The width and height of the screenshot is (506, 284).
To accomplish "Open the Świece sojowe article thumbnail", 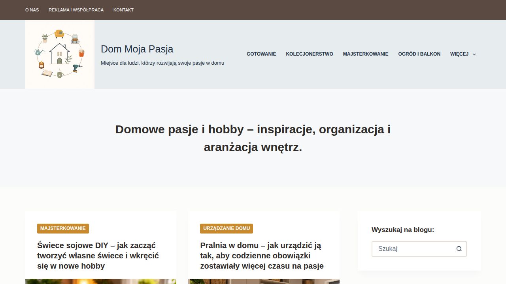I will (101, 281).
